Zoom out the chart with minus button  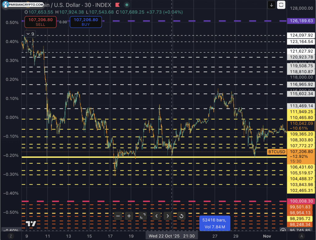coord(118,216)
